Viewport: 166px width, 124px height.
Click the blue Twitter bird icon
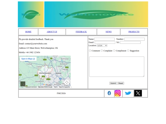click(128, 93)
